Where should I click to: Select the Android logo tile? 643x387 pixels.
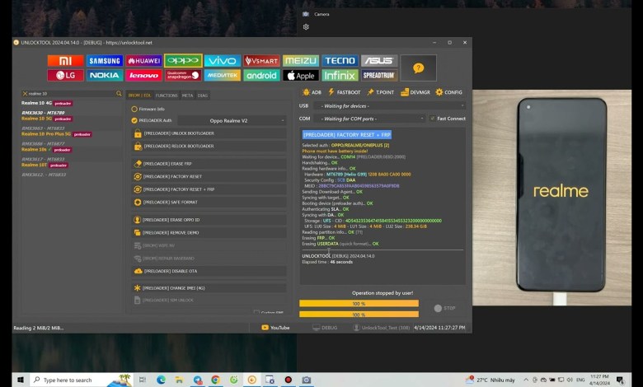(261, 76)
